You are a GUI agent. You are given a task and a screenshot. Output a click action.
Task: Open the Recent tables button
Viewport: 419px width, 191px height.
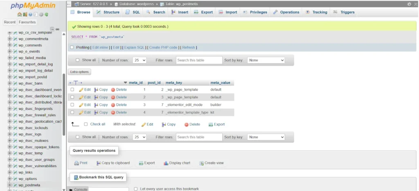coord(10,22)
